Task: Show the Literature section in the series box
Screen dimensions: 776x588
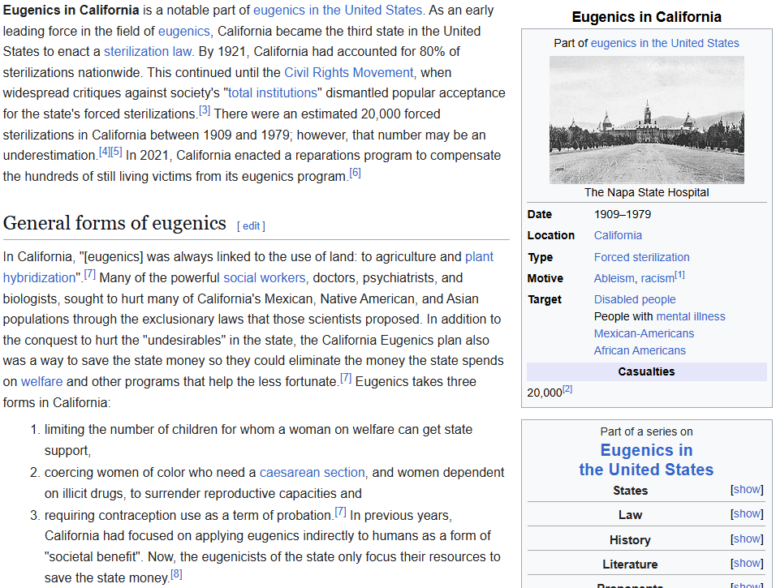Action: [747, 563]
